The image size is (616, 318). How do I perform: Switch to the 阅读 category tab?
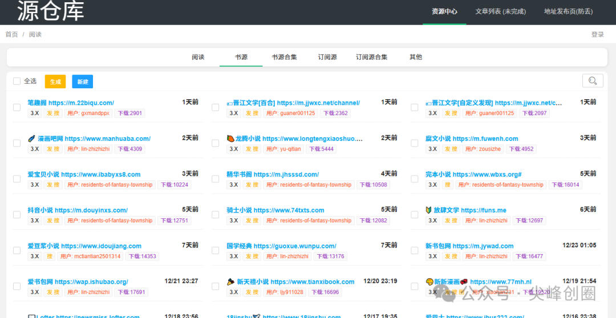click(x=198, y=58)
